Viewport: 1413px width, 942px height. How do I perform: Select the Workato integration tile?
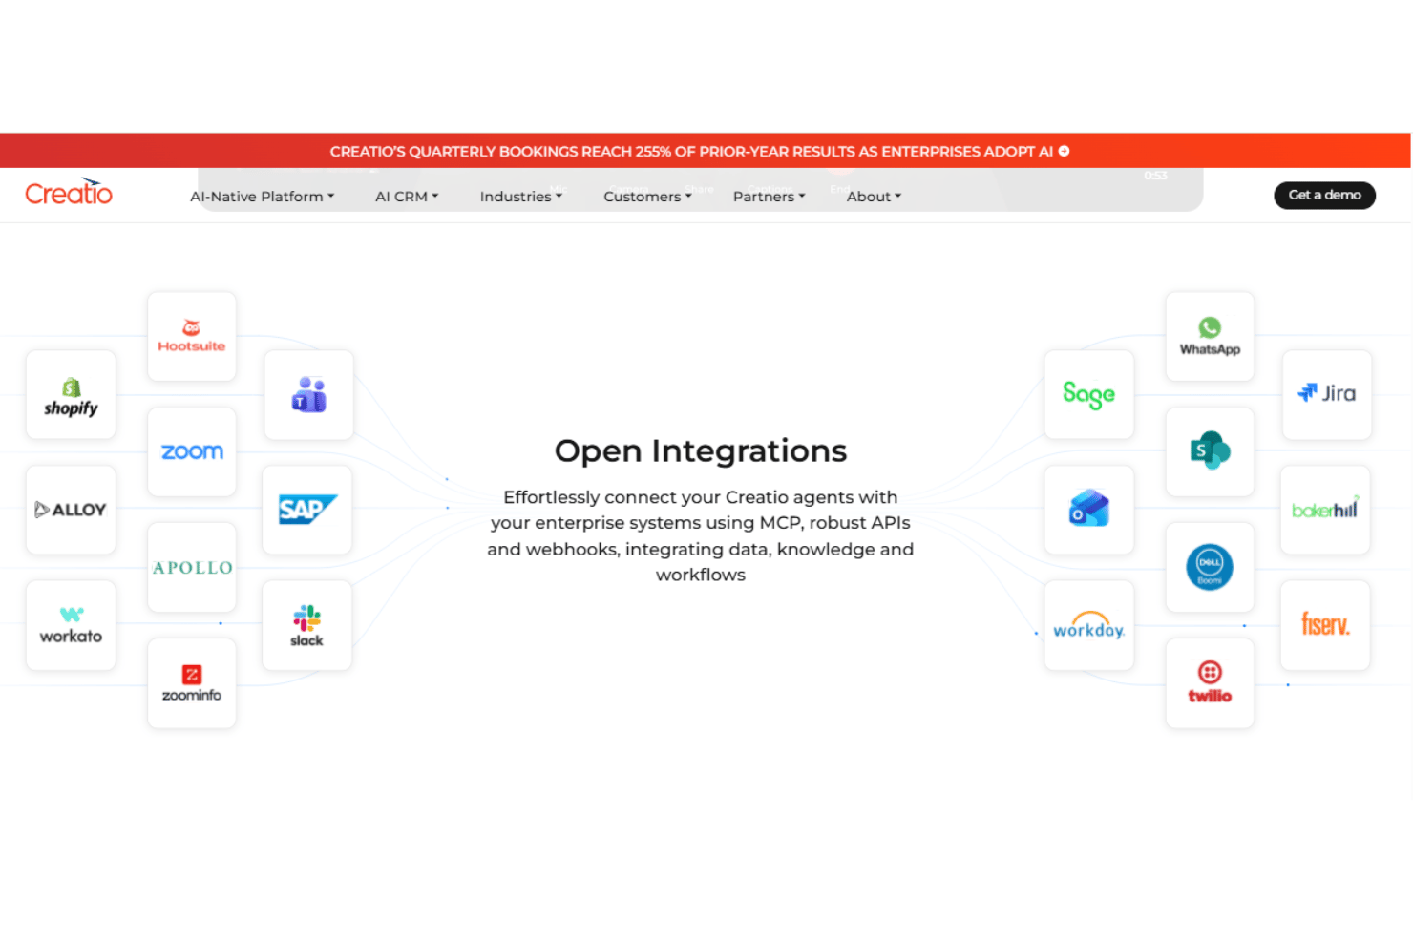click(x=71, y=625)
